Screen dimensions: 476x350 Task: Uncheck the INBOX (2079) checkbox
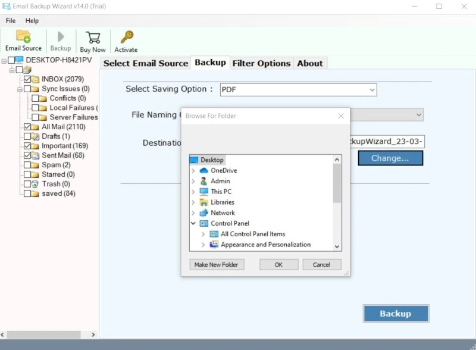27,79
